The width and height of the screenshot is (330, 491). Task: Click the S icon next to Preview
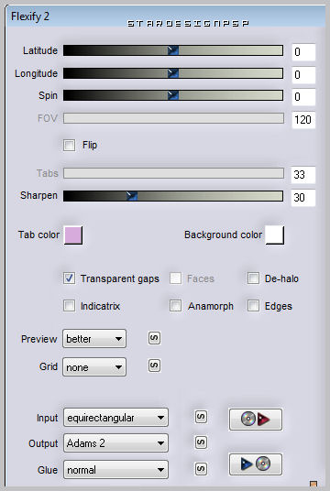(x=154, y=338)
